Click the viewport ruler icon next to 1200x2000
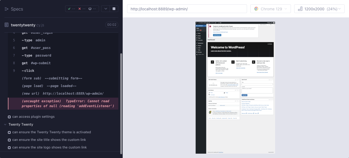349x158 pixels. point(300,9)
